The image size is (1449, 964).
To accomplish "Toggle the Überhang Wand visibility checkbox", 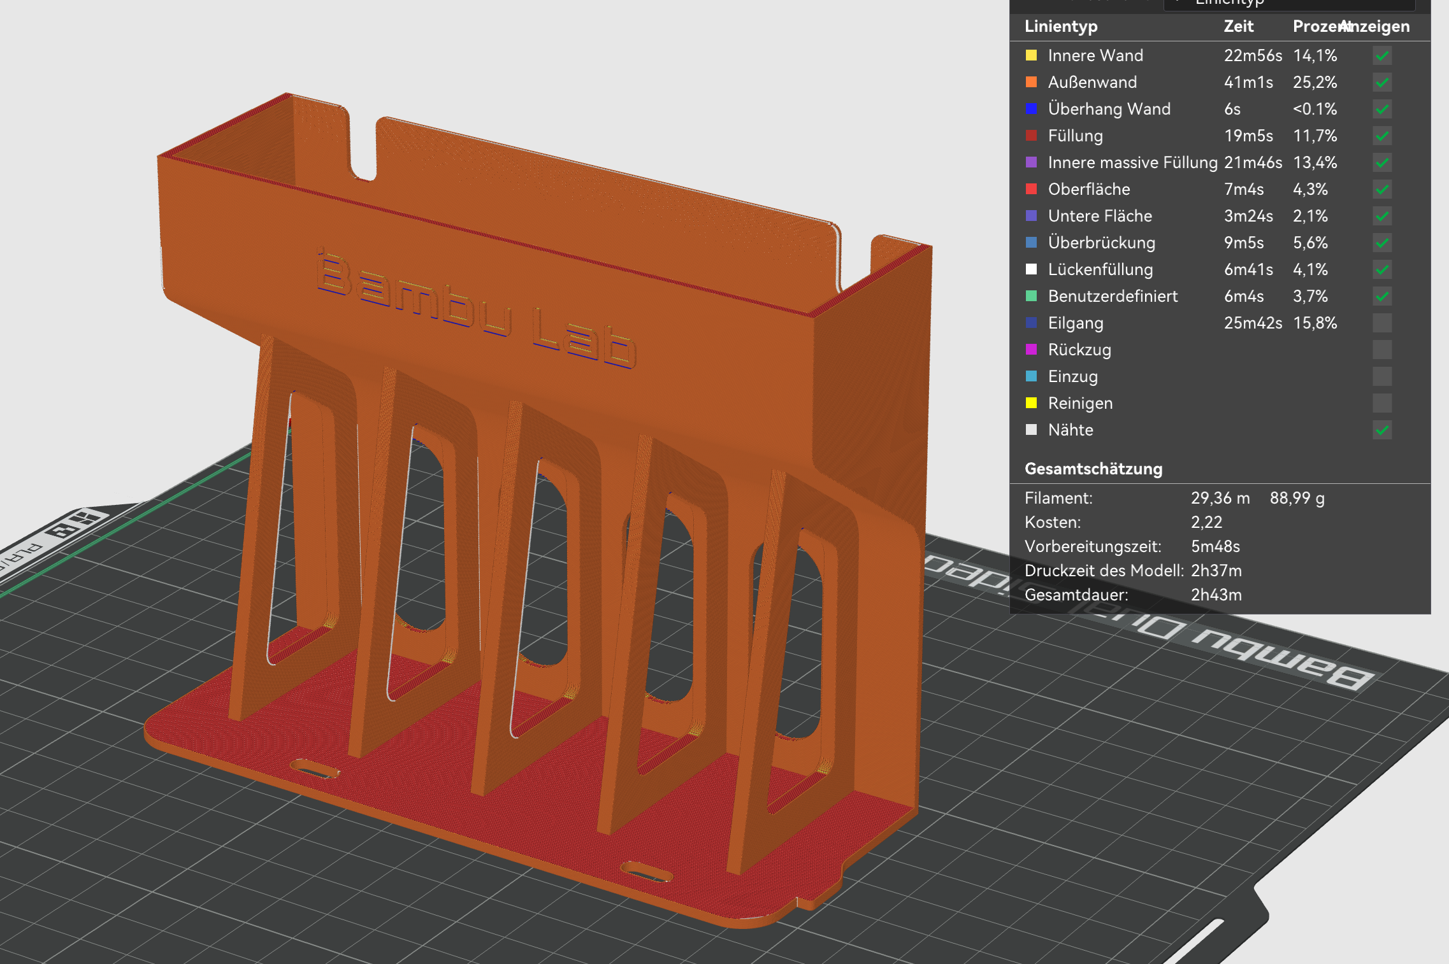I will (1381, 110).
